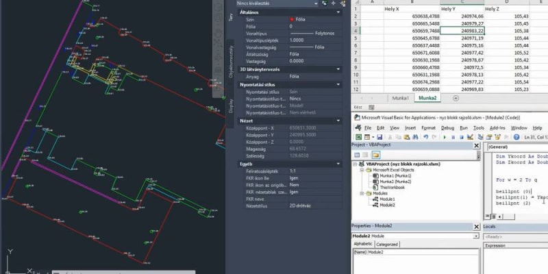Click the Break pause icon in VBA toolbar

[453, 137]
